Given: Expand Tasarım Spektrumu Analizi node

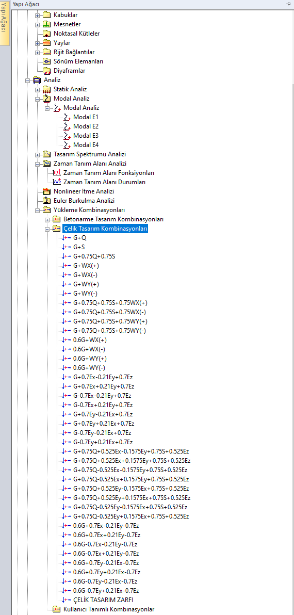Looking at the screenshot, I should (38, 155).
